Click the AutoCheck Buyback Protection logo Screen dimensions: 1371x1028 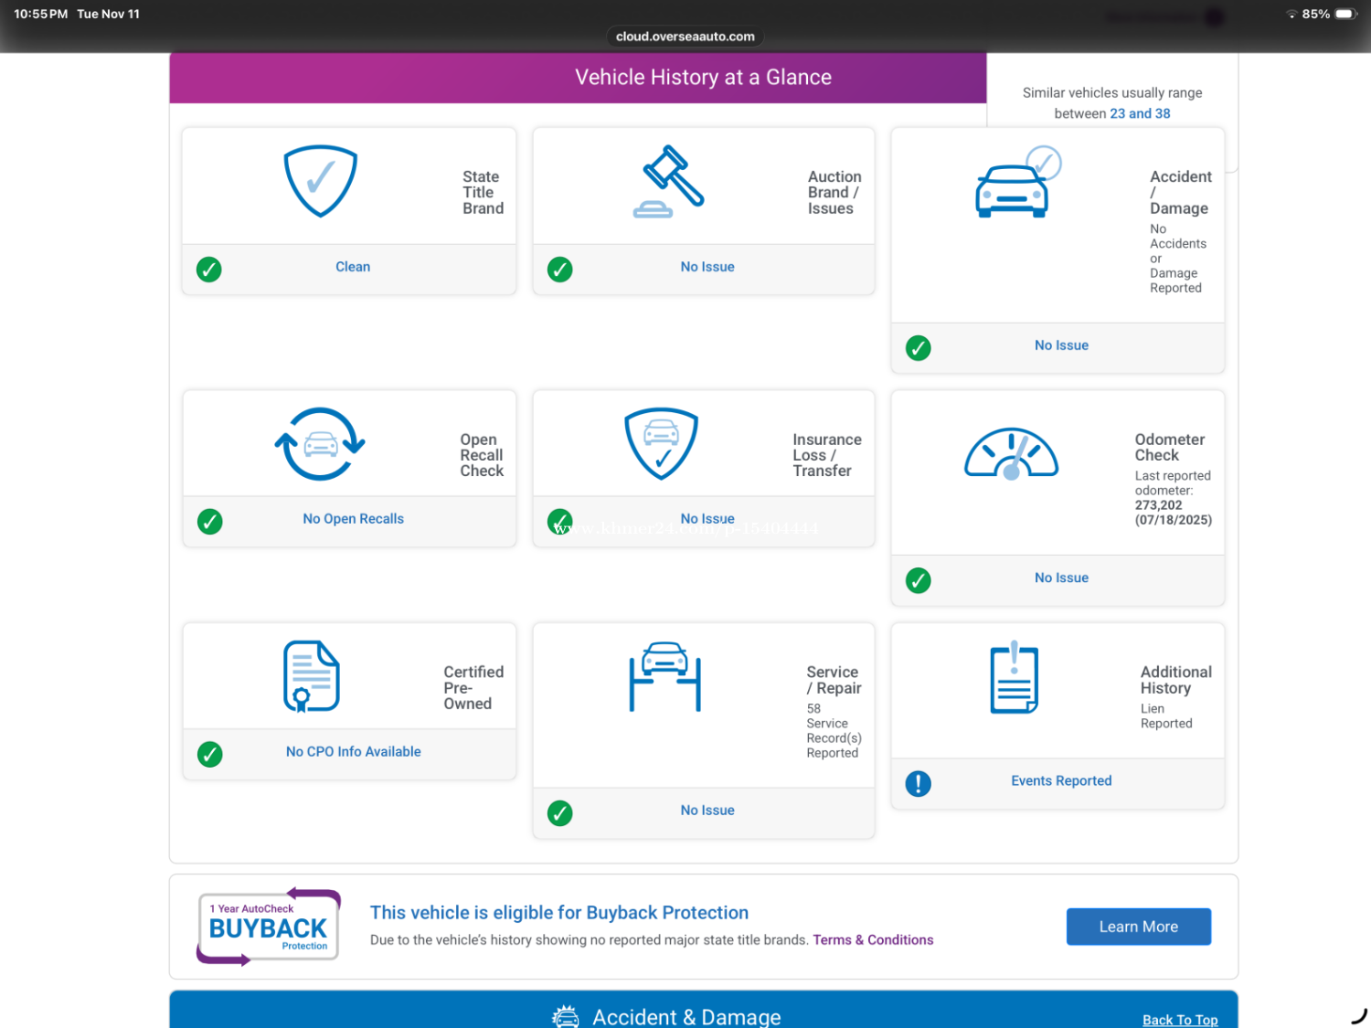[x=269, y=927]
